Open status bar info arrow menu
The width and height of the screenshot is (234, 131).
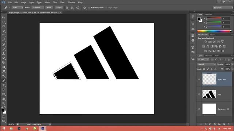50,124
